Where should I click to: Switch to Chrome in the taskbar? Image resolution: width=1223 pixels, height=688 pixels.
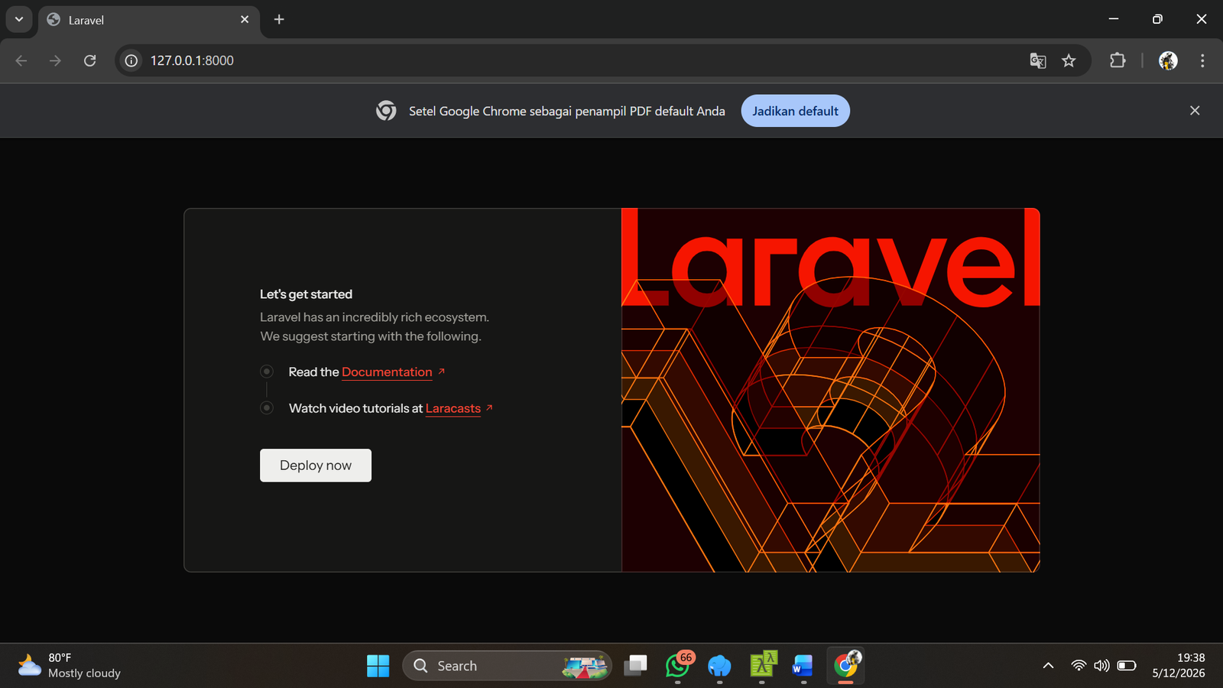tap(845, 666)
